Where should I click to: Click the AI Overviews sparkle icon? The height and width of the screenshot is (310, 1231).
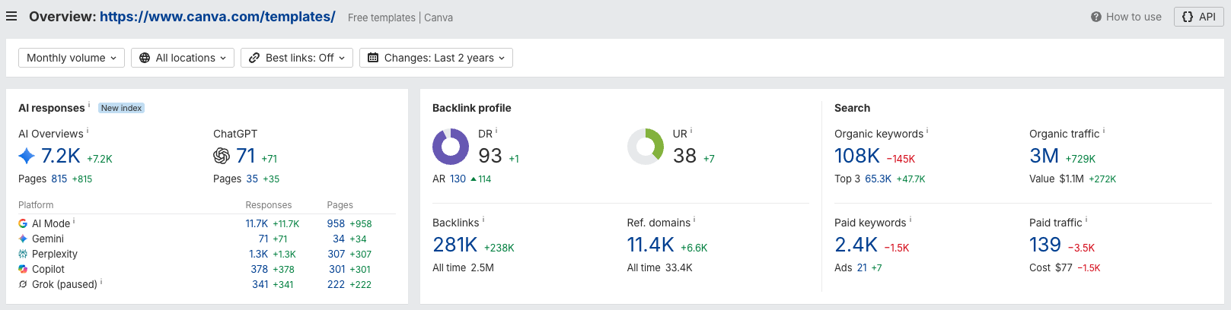27,156
